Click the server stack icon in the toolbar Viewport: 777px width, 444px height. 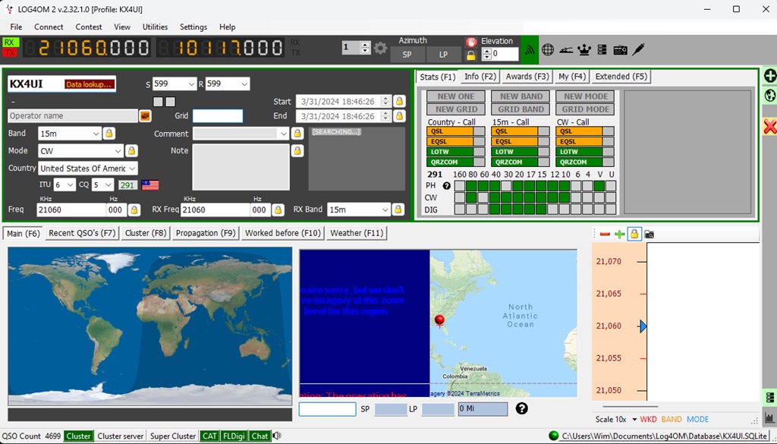[602, 49]
